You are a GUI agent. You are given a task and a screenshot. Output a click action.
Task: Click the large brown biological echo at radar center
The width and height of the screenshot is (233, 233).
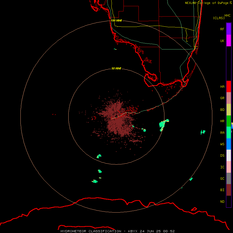coord(118,118)
